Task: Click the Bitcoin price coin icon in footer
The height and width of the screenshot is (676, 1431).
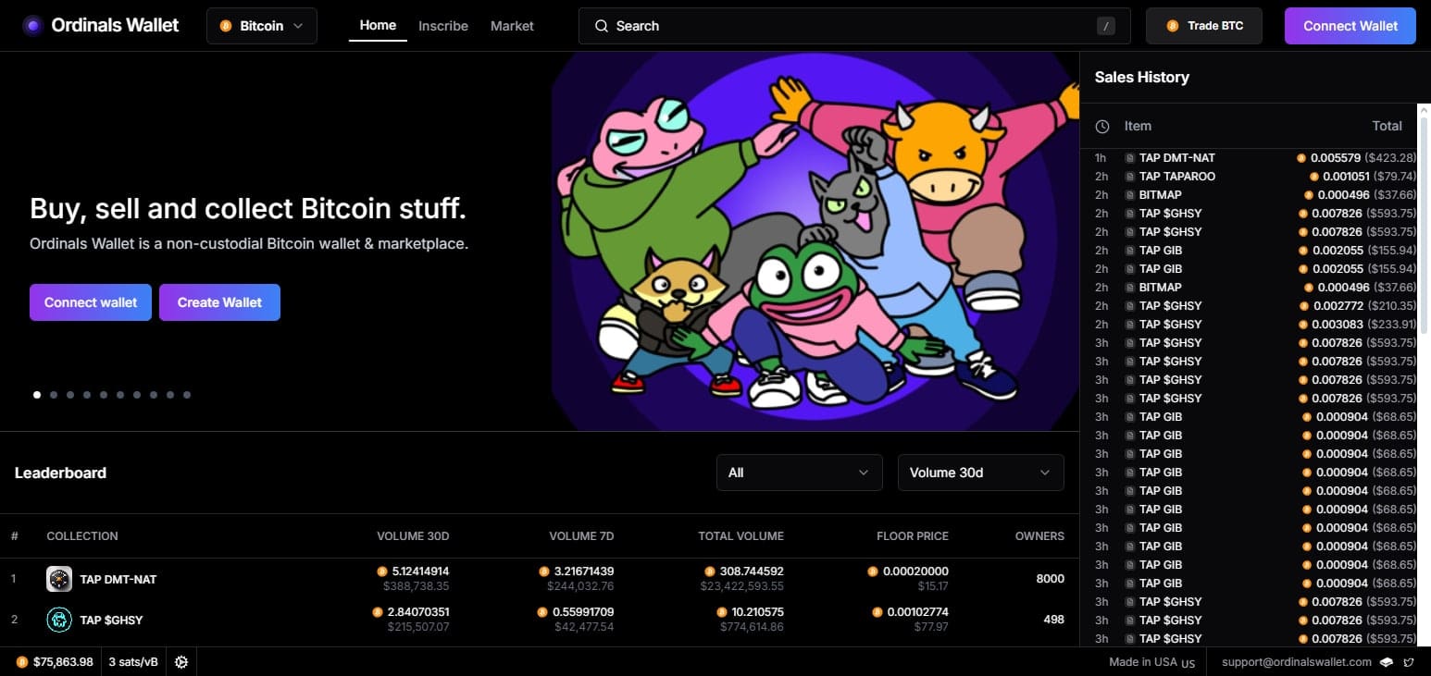Action: (x=22, y=662)
